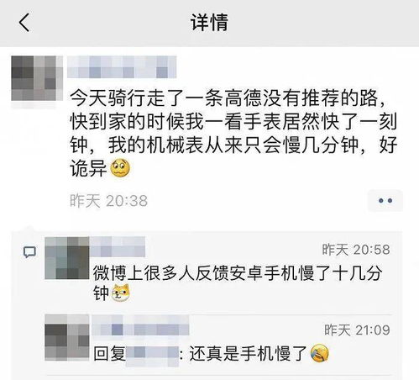This screenshot has height=380, width=419.
Task: Tap the back arrow in header
Action: click(24, 23)
